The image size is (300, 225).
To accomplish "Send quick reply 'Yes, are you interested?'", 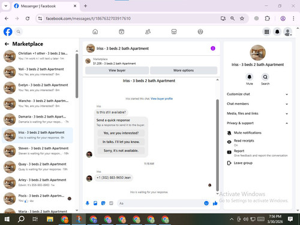I will (x=121, y=133).
